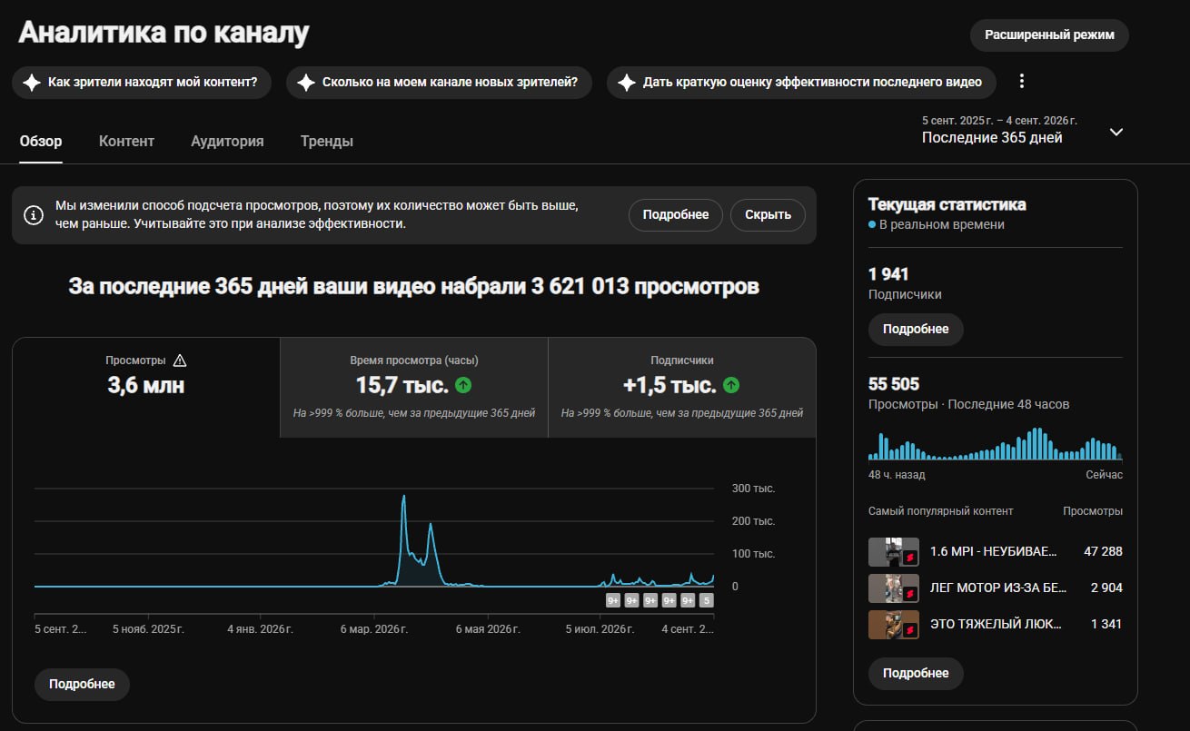The height and width of the screenshot is (731, 1190).
Task: Click the video title 'ЛЕГ МОТОР ИЗ-ЗА БЕ...'
Action: pyautogui.click(x=998, y=588)
